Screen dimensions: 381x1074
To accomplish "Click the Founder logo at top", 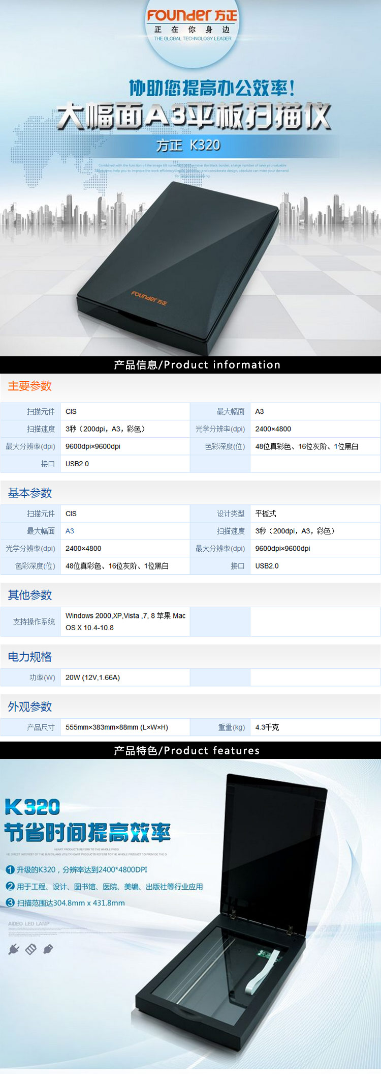I will coord(192,16).
